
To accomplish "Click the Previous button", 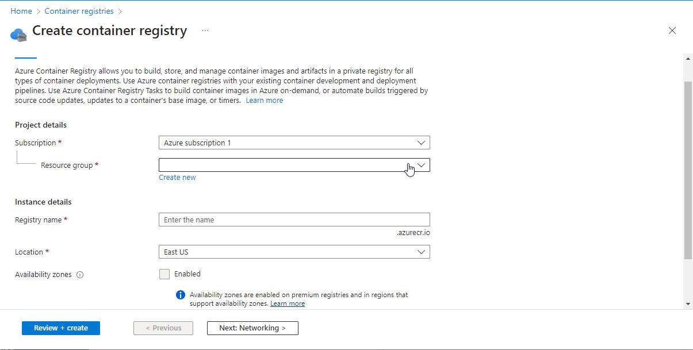I will click(x=163, y=328).
